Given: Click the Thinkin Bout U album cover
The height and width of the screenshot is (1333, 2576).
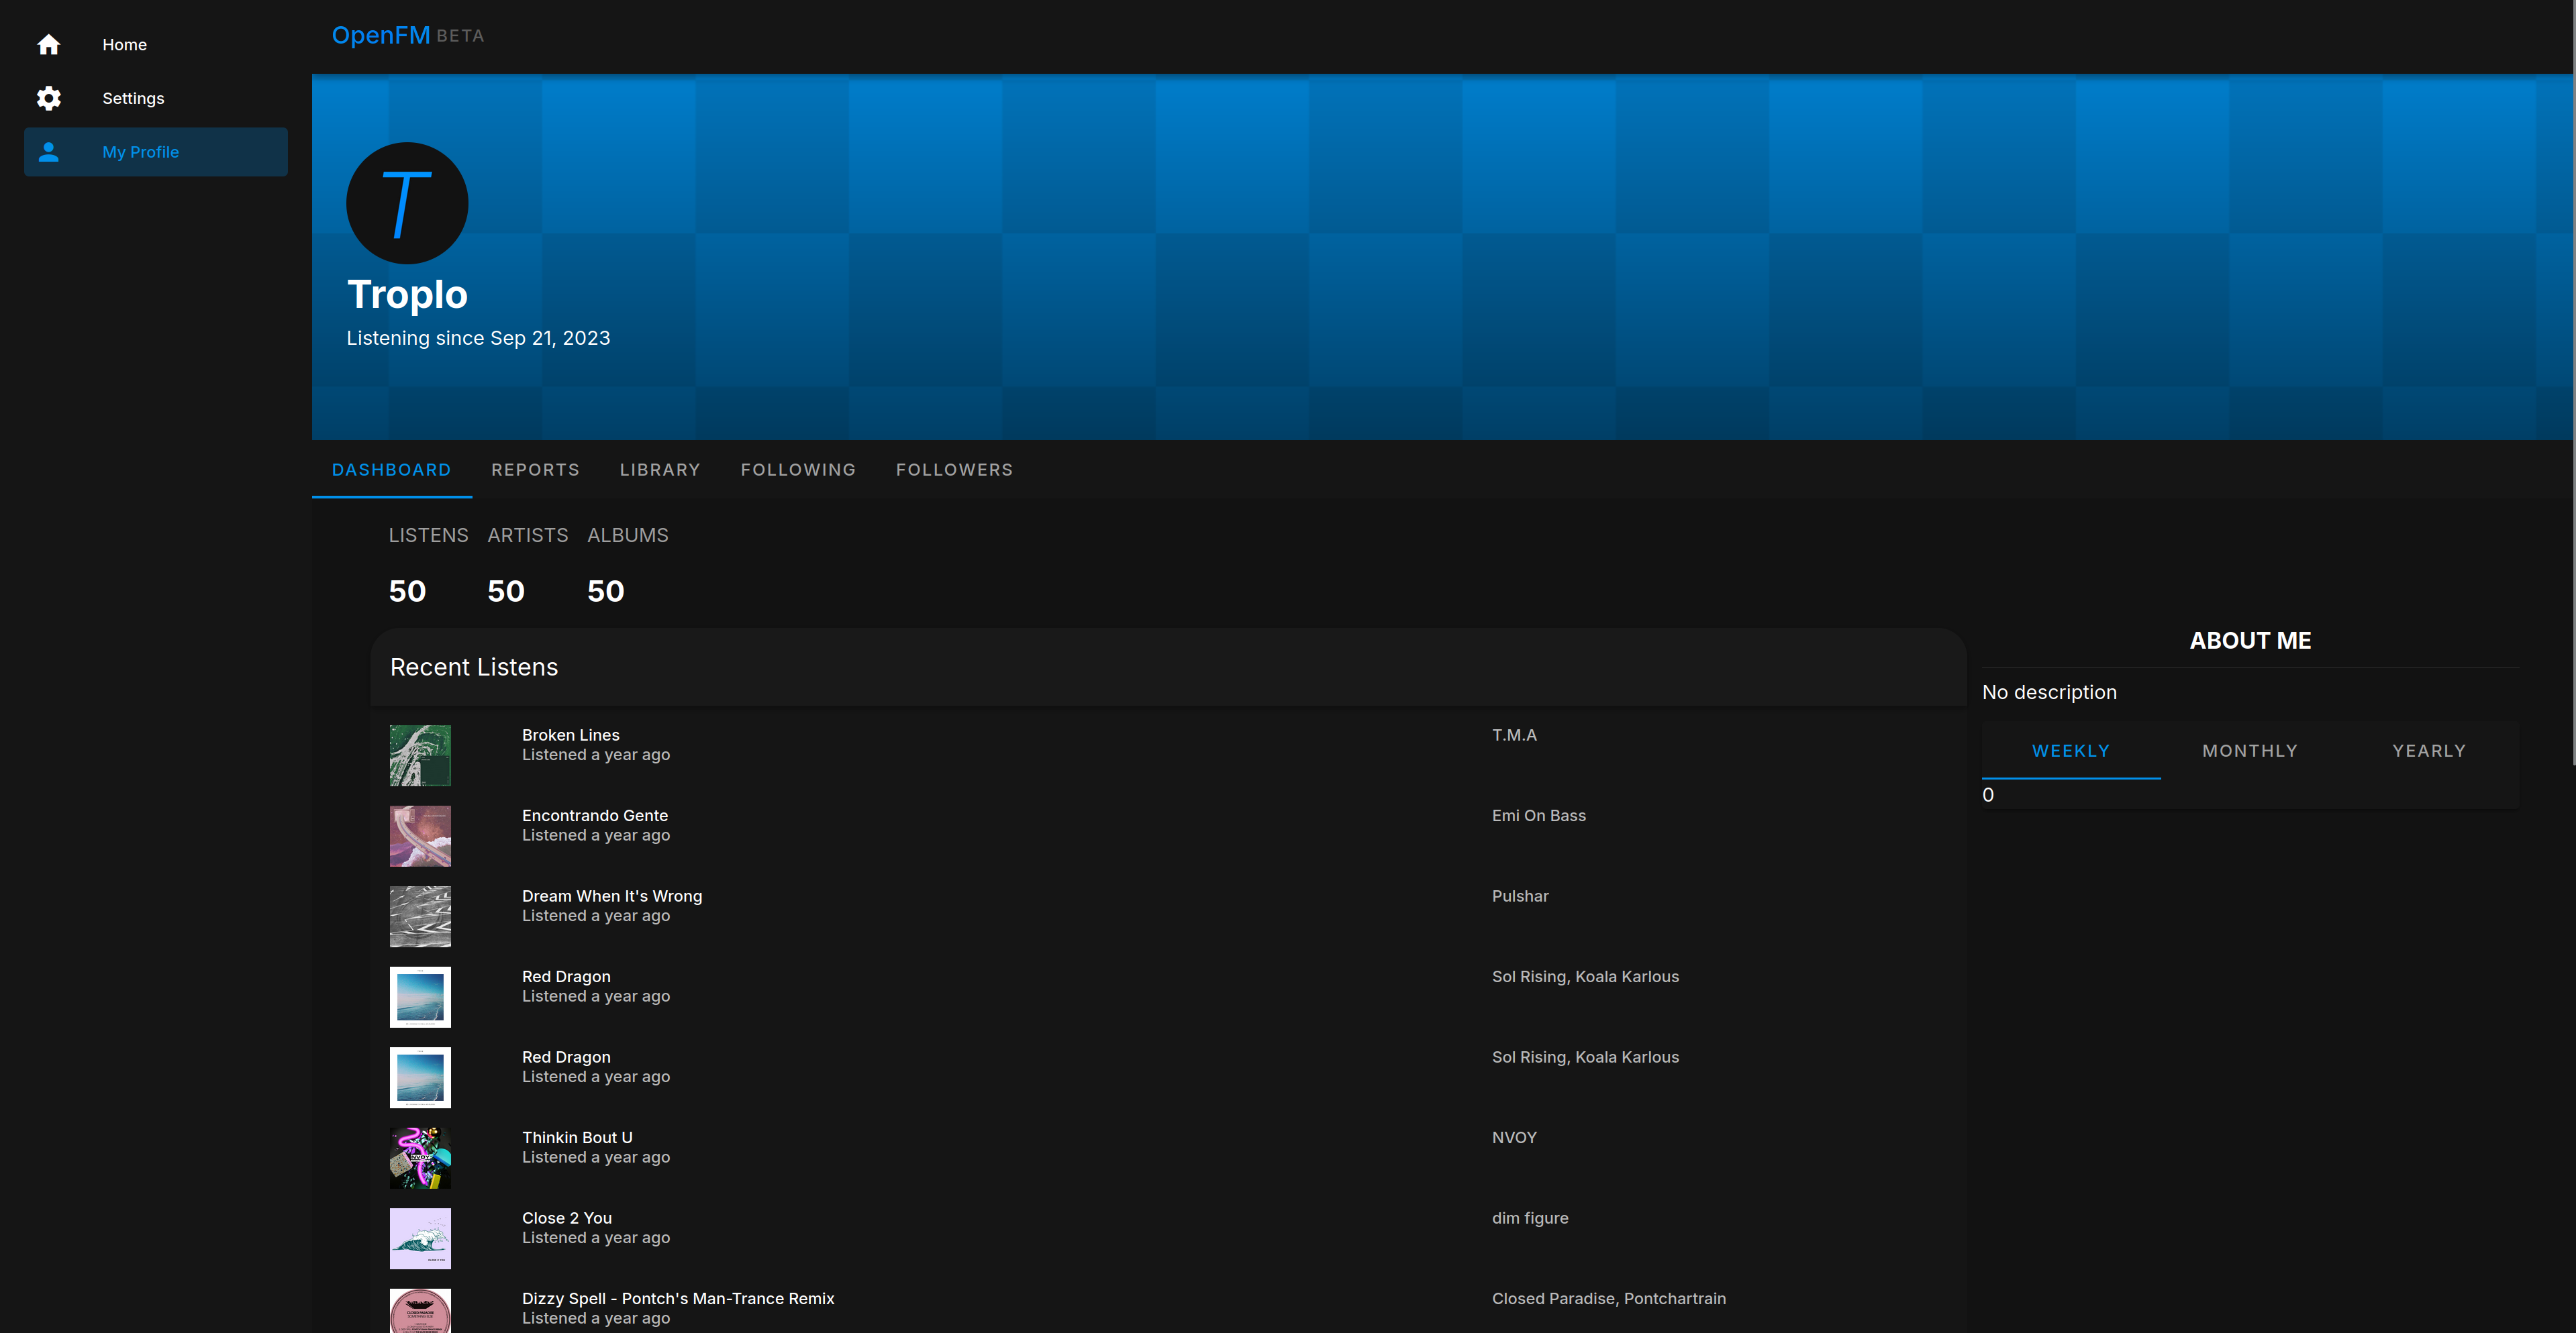Looking at the screenshot, I should coord(420,1157).
